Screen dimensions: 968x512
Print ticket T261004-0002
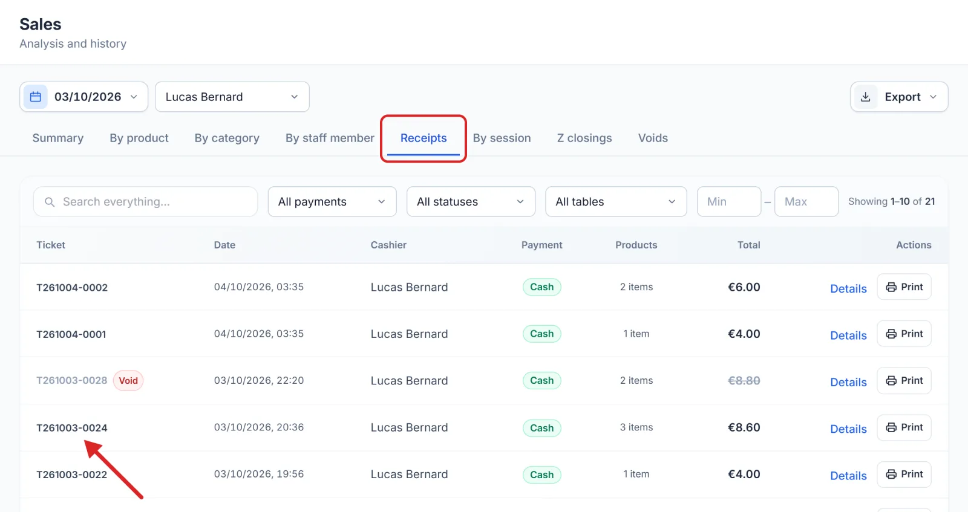(904, 287)
